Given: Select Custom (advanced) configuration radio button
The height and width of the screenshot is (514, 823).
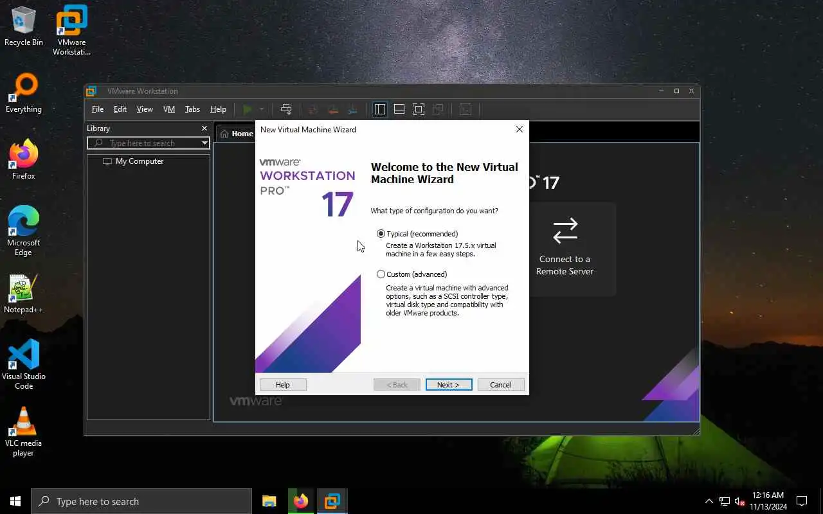Looking at the screenshot, I should point(381,274).
